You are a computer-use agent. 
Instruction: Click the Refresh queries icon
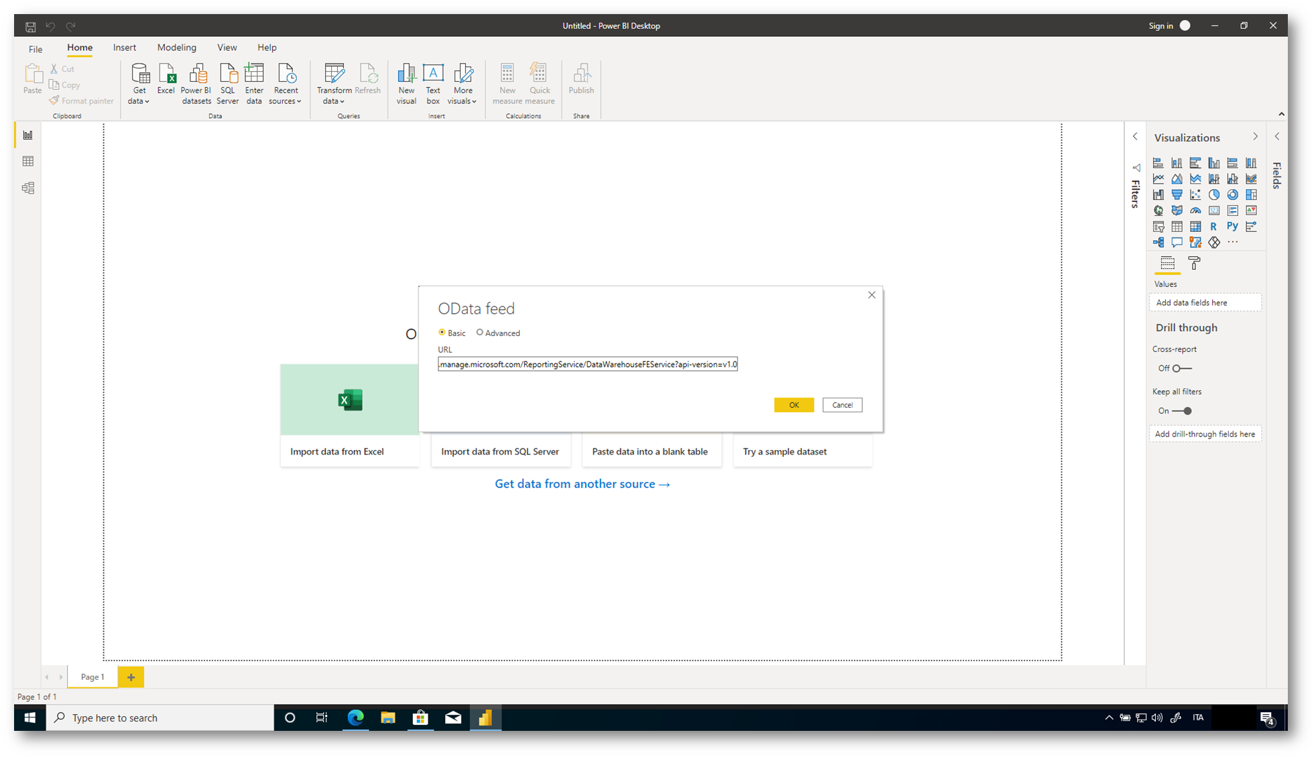(x=367, y=79)
